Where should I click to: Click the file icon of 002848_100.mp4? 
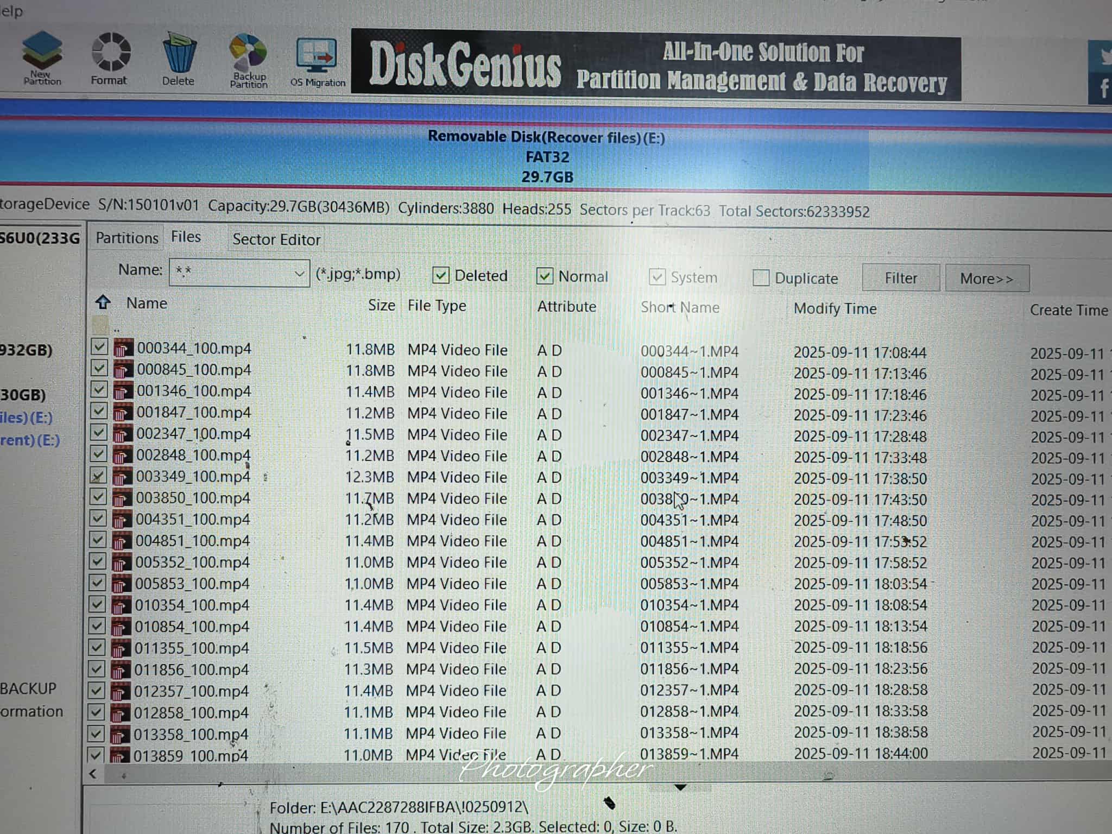122,455
